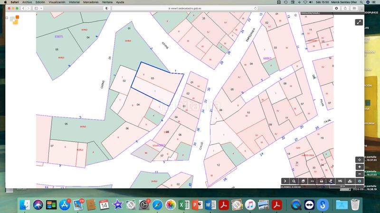Open Finder from the Dock
Viewport: 380px width, 213px height.
(x=26, y=204)
